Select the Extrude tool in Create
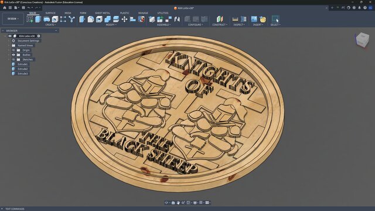 [x=38, y=19]
